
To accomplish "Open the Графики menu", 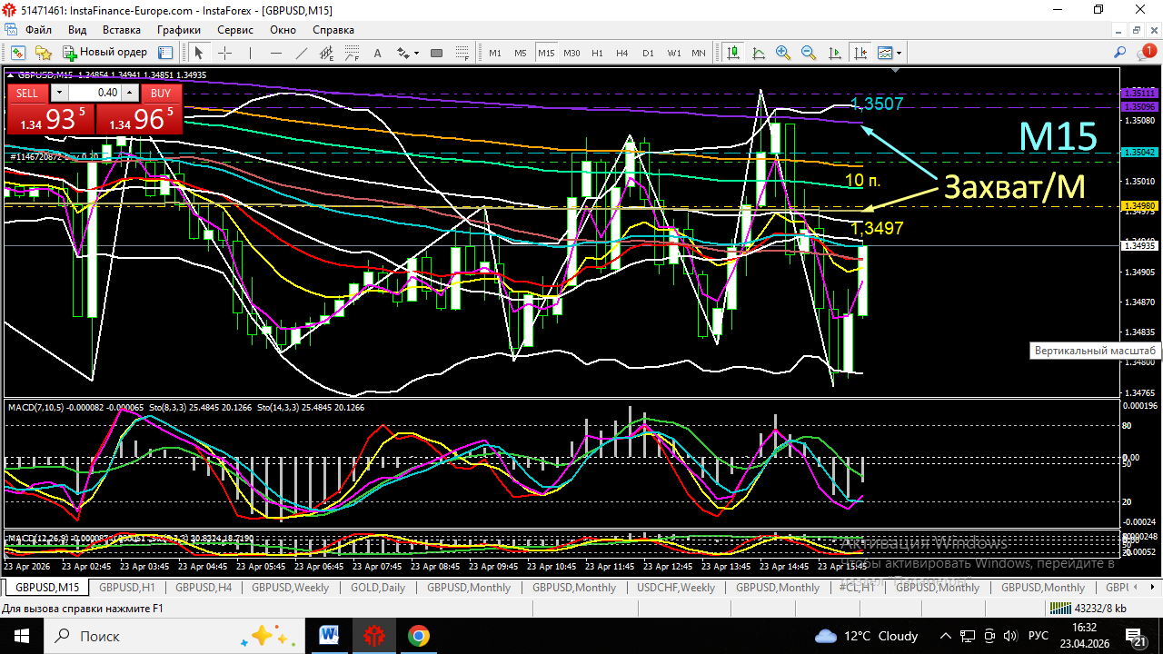I will 178,29.
